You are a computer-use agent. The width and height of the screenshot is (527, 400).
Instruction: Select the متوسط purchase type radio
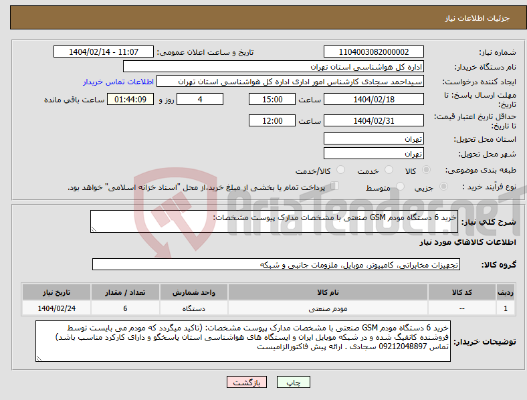point(401,186)
